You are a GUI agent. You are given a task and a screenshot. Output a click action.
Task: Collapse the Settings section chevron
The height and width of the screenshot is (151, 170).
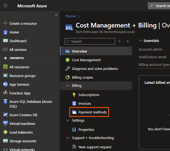68,120
